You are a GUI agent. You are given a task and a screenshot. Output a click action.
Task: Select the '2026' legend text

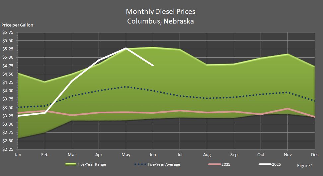click(x=276, y=164)
